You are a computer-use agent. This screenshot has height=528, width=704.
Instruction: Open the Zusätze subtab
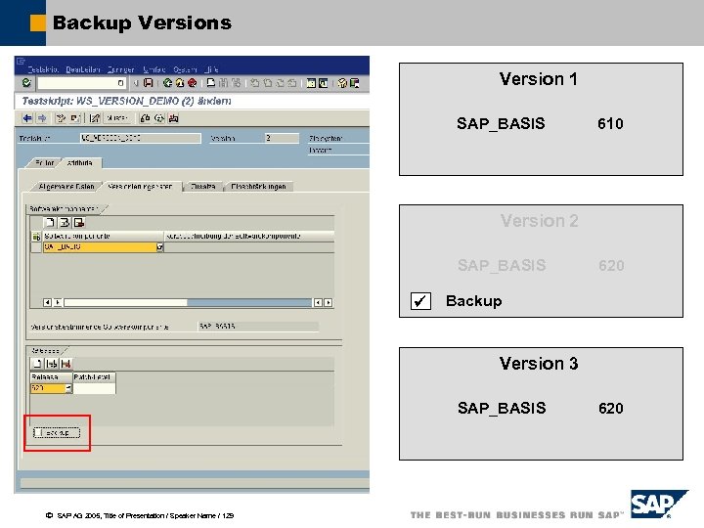(x=203, y=187)
